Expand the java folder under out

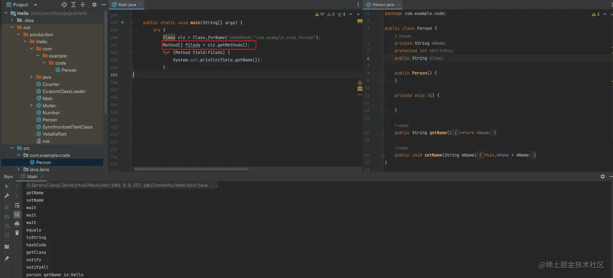point(32,77)
